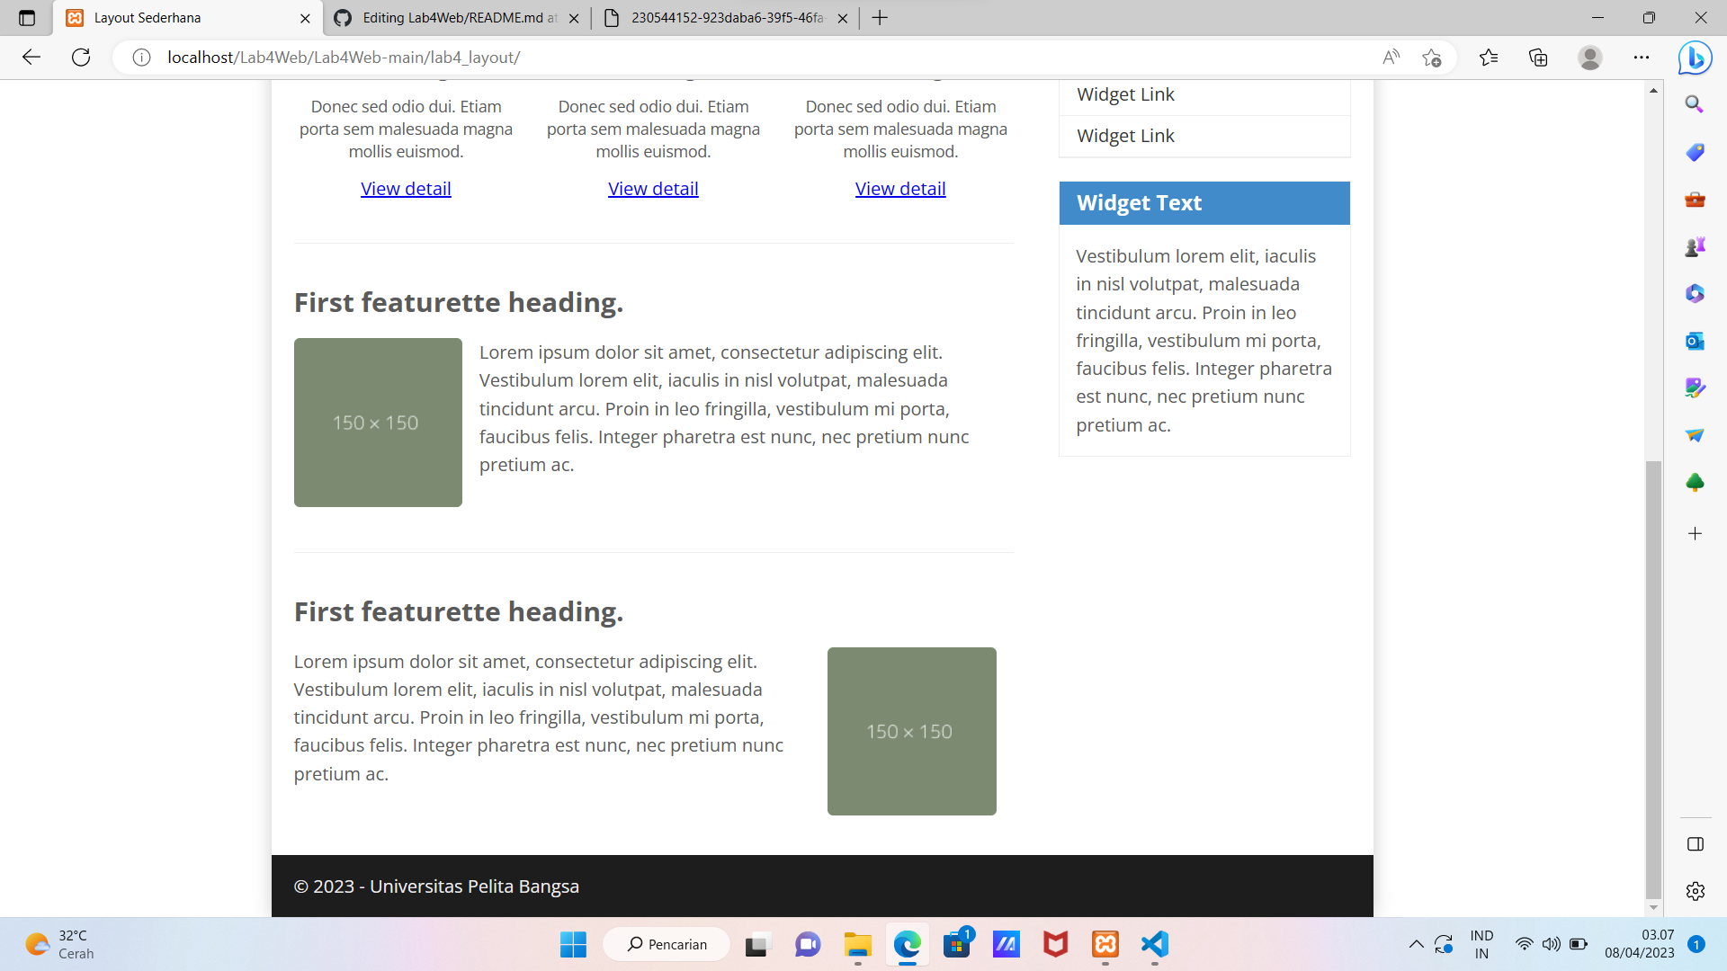This screenshot has width=1727, height=971.
Task: Add this page to favorites star icon
Action: 1432,58
